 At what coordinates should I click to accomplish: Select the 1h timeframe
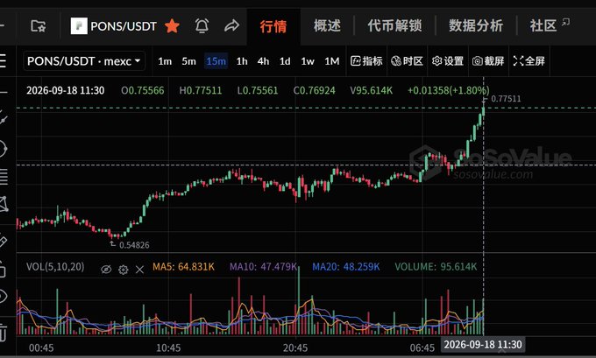pyautogui.click(x=242, y=61)
